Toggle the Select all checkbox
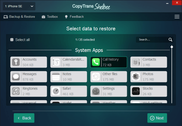 [x=12, y=40]
